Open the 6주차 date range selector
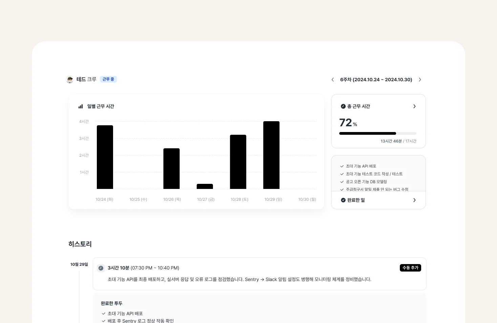The width and height of the screenshot is (497, 323). tap(376, 80)
